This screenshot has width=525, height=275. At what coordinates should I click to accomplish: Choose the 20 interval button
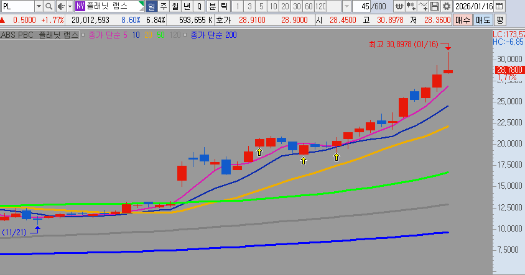[285, 6]
